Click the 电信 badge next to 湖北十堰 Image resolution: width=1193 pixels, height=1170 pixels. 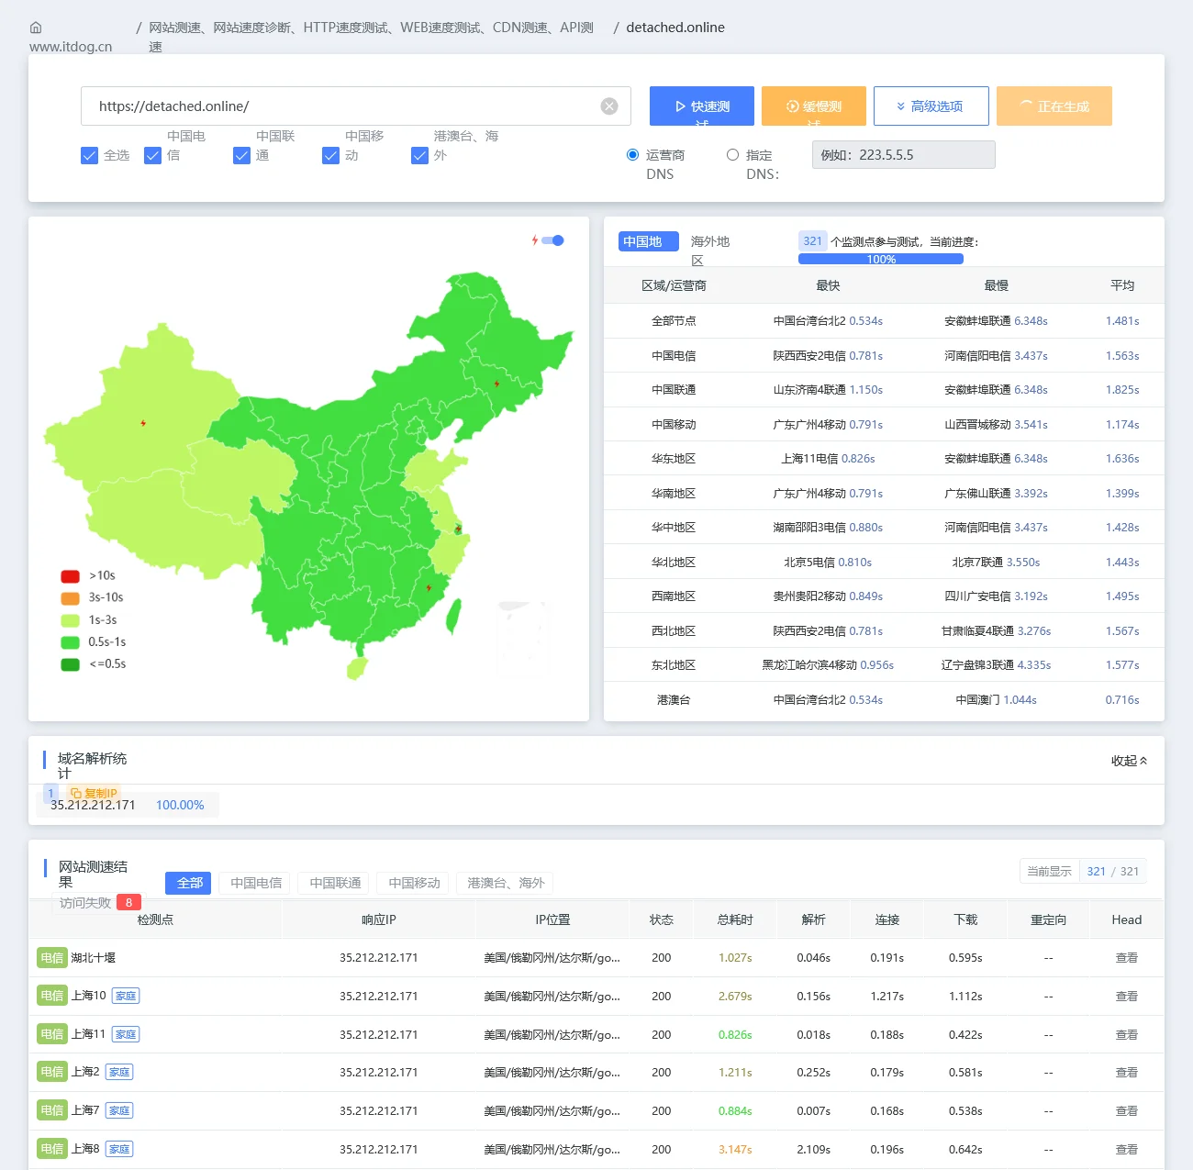[x=52, y=958]
